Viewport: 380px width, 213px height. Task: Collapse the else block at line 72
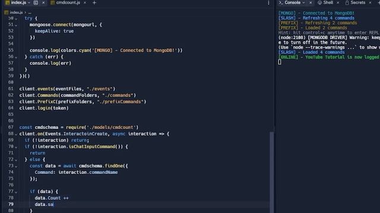16,160
